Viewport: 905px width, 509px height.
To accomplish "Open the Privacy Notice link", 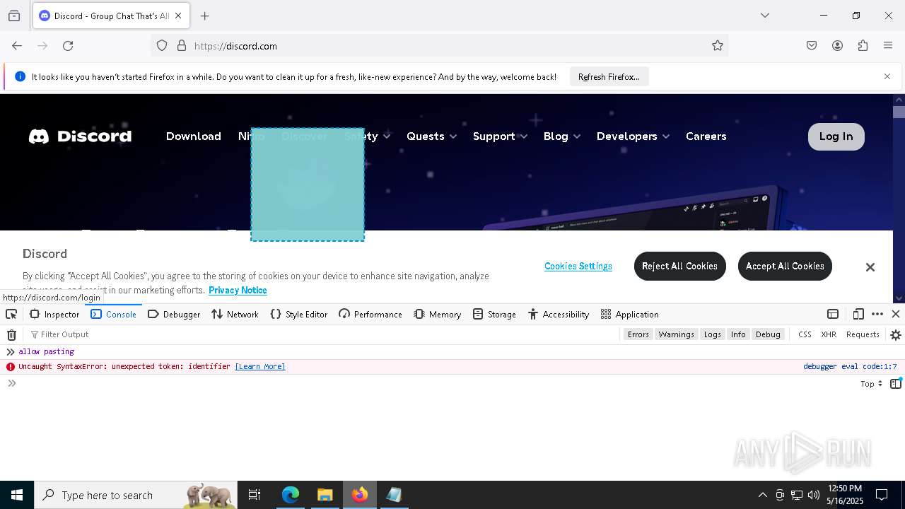I will tap(238, 291).
